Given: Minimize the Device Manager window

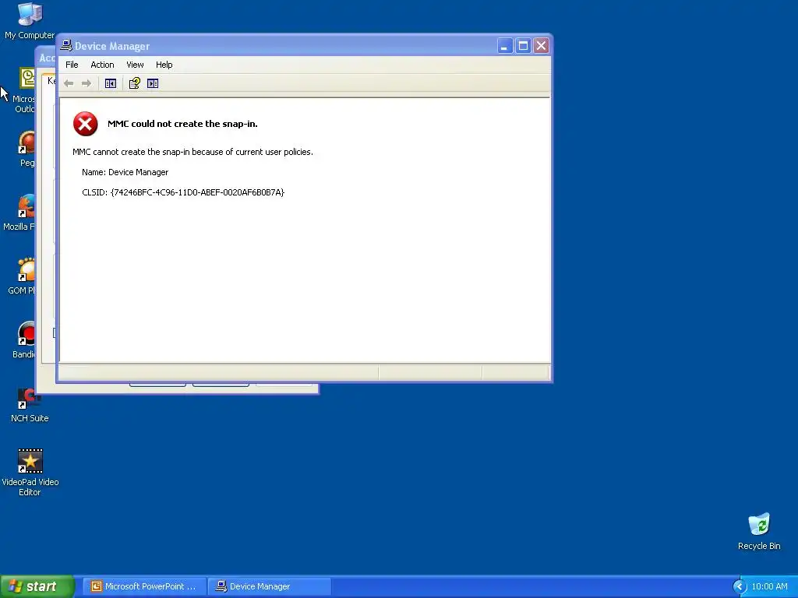Looking at the screenshot, I should click(504, 46).
